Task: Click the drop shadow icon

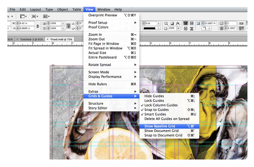Action: [172, 23]
